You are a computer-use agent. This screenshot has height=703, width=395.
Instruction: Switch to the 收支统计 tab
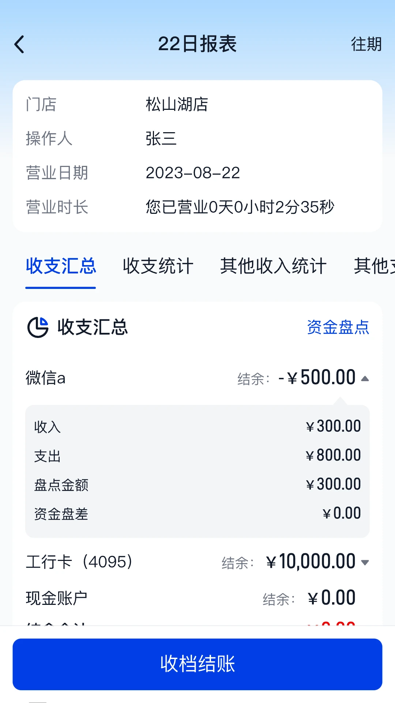[158, 266]
